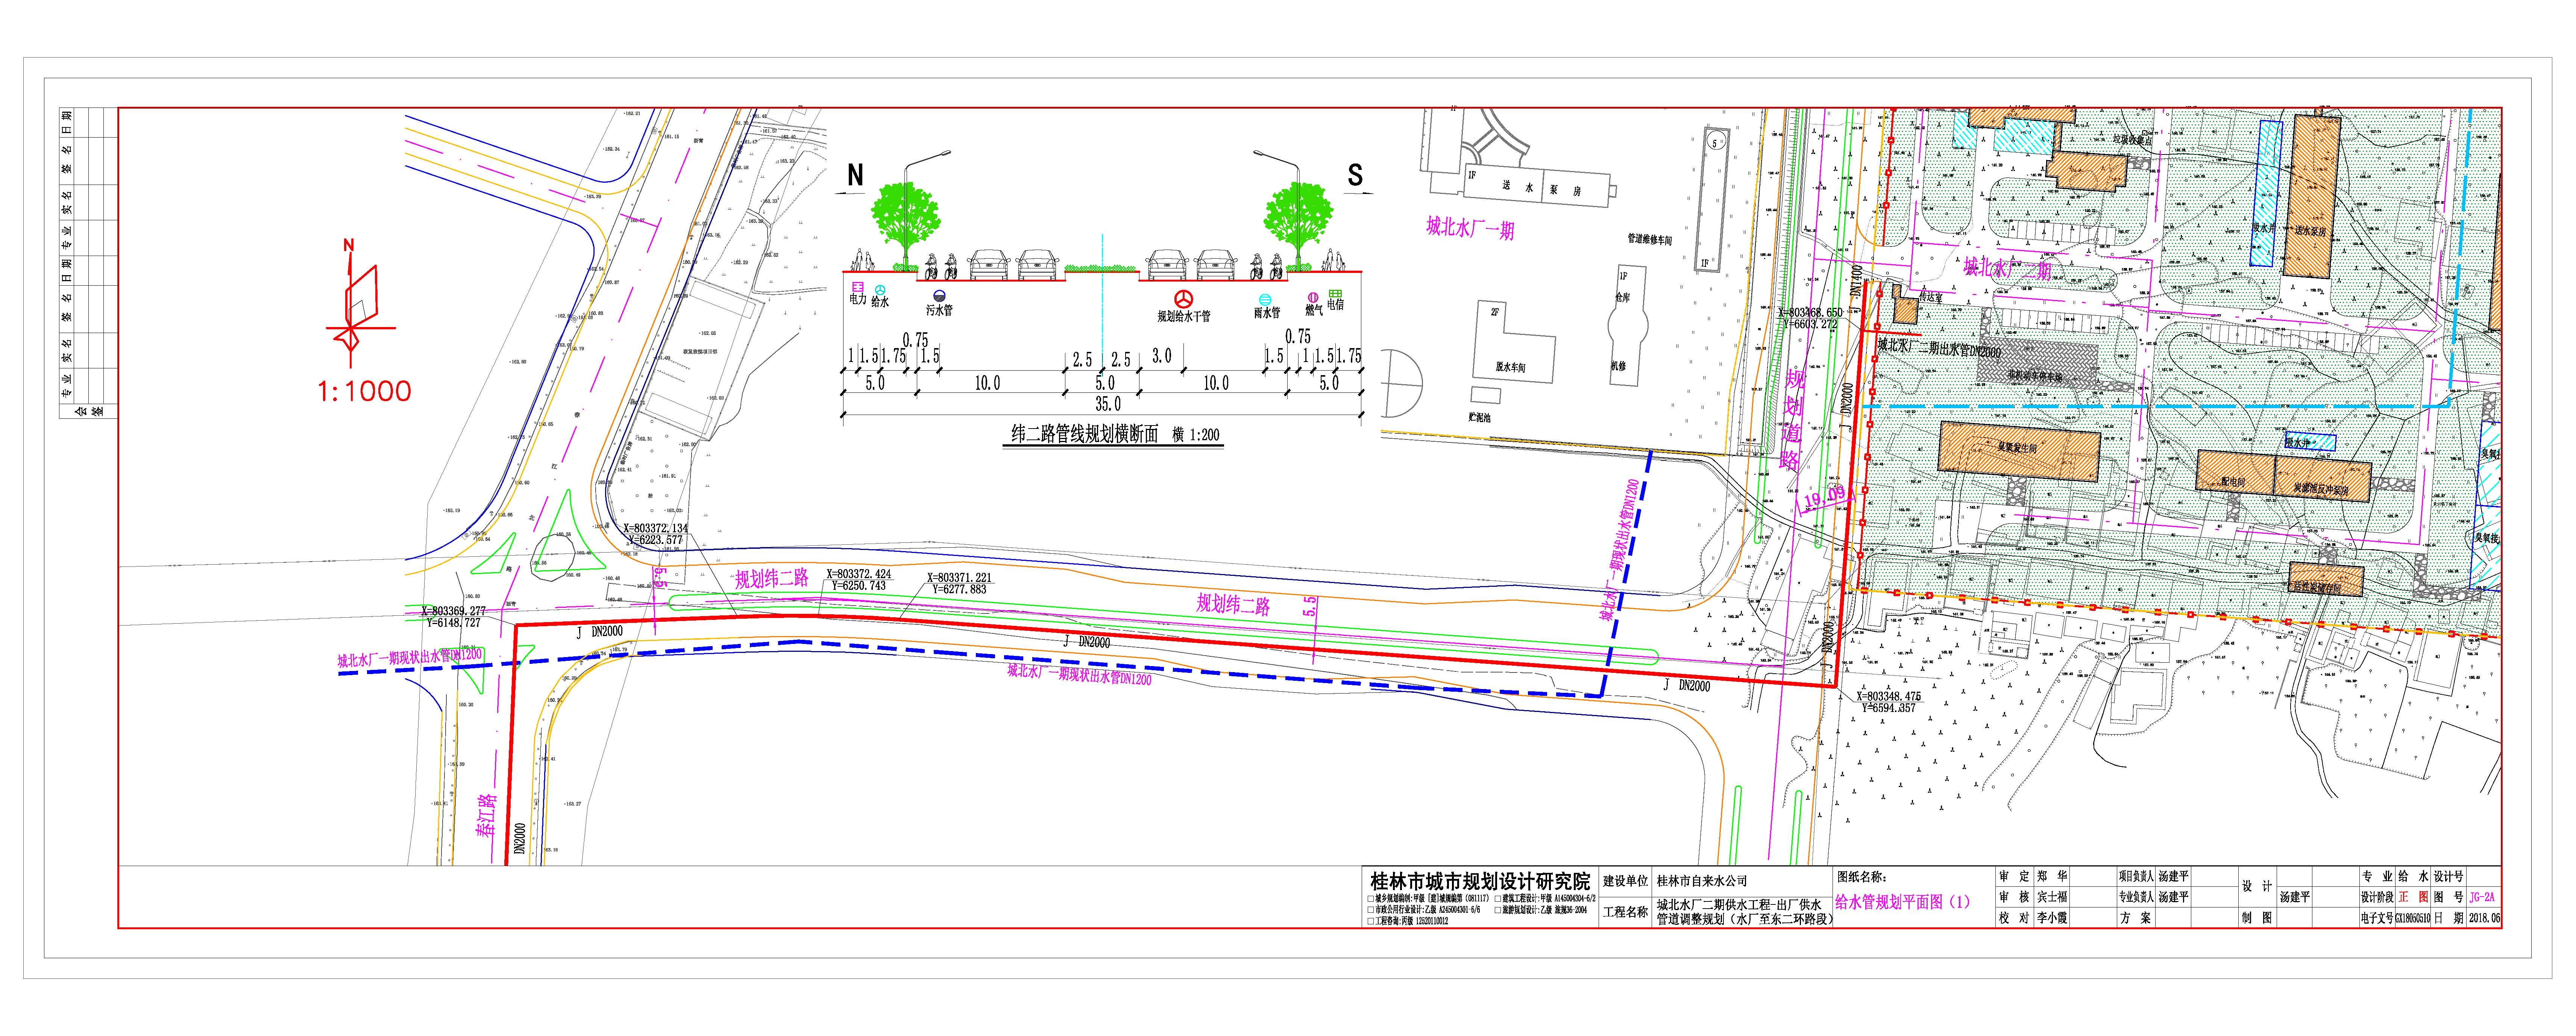The width and height of the screenshot is (2576, 1036).
Task: Click the red 规划给水干管 circle symbol
Action: click(1184, 299)
